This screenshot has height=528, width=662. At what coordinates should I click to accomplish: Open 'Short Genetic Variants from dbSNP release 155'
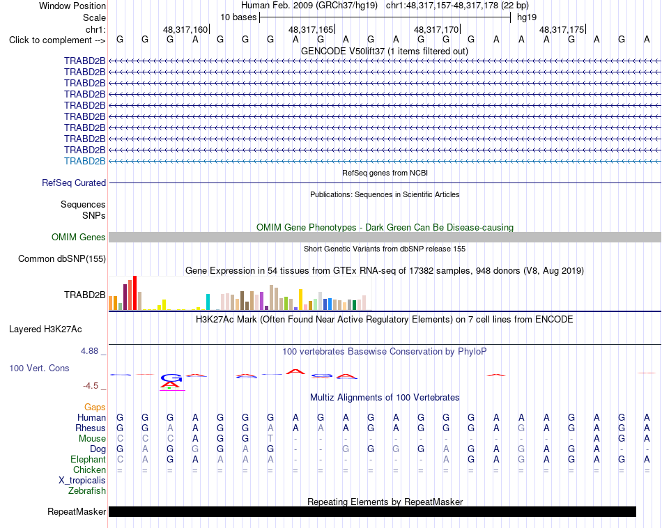[x=385, y=249]
